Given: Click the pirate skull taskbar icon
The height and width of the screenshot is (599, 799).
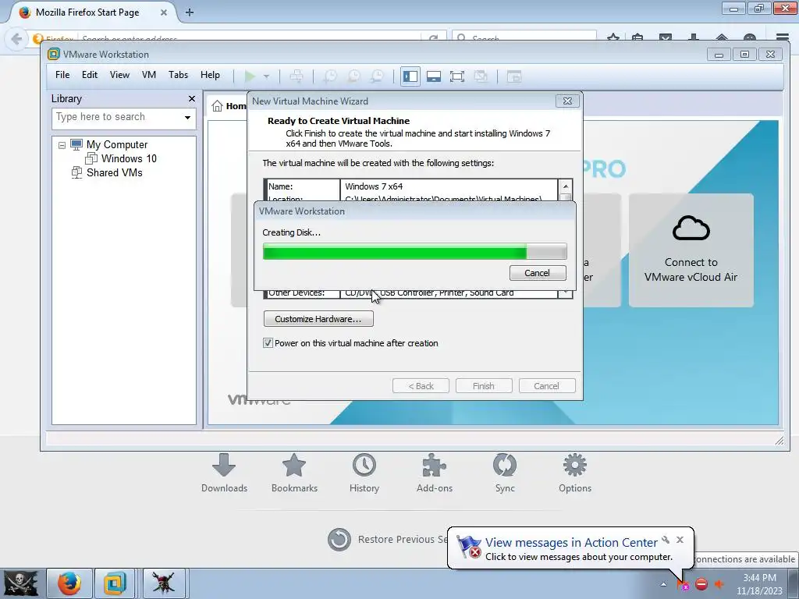Looking at the screenshot, I should [x=164, y=583].
